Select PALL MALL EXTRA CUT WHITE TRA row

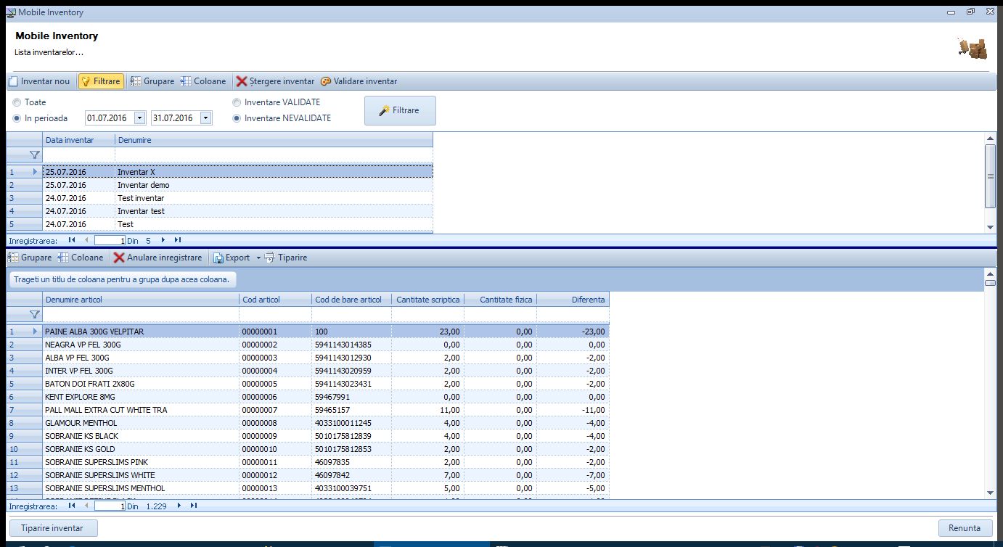[x=308, y=410]
